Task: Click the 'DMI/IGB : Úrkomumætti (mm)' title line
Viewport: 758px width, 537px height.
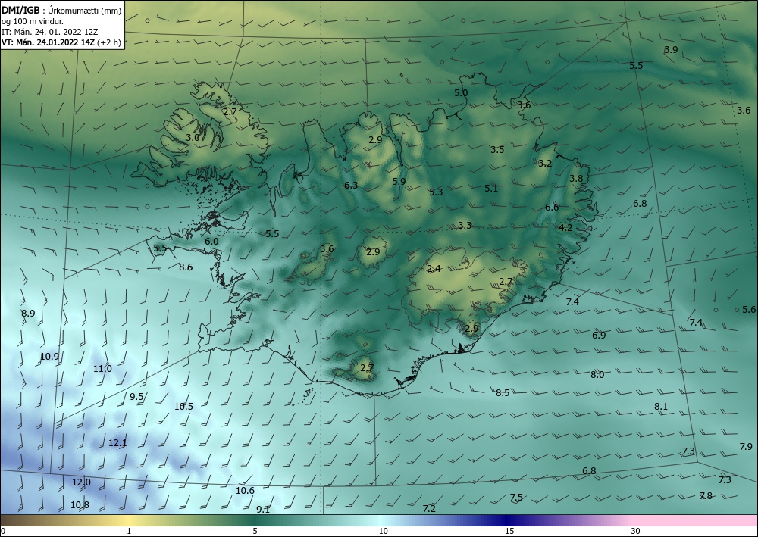Action: [61, 11]
